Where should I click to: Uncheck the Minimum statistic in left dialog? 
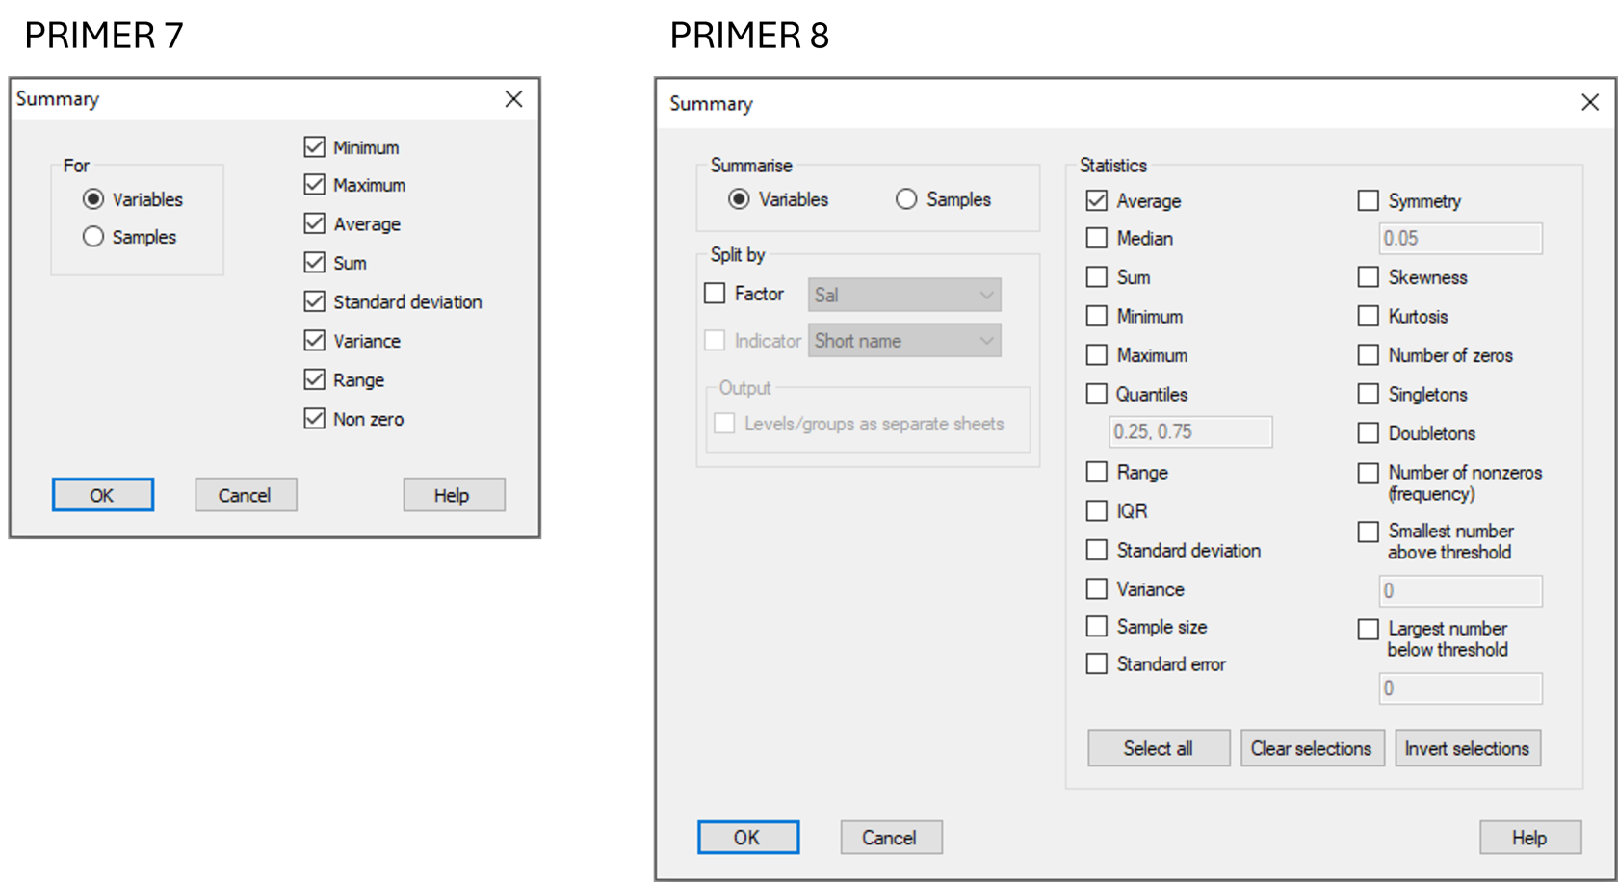(315, 146)
